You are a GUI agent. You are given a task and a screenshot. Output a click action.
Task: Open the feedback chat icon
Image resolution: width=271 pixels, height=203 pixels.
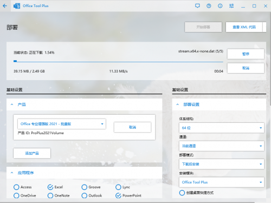pyautogui.click(x=197, y=6)
